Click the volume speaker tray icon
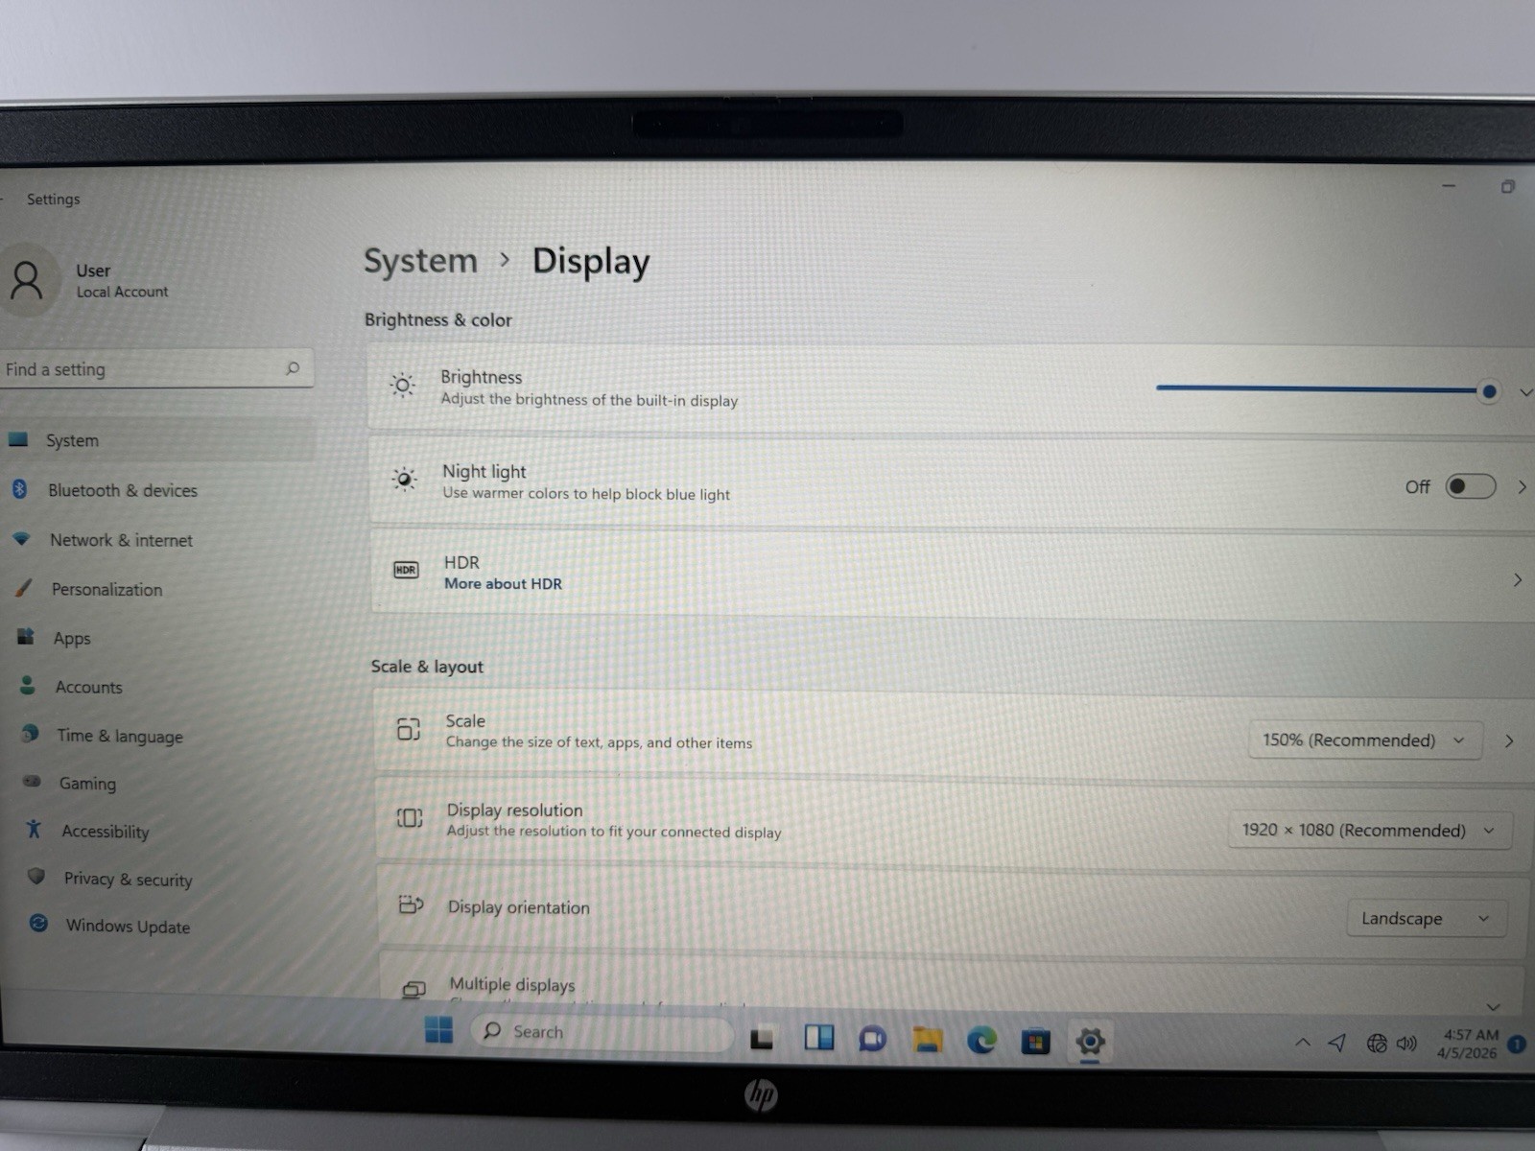Screen dimensions: 1535x1151 click(1406, 1044)
